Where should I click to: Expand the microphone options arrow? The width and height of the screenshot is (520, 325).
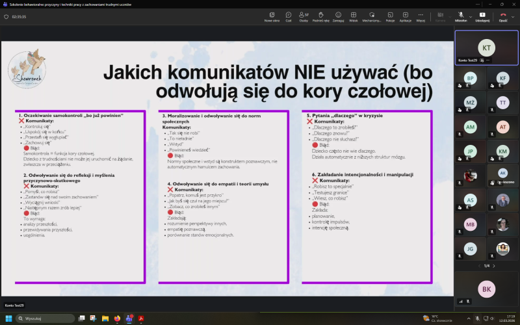click(x=469, y=14)
